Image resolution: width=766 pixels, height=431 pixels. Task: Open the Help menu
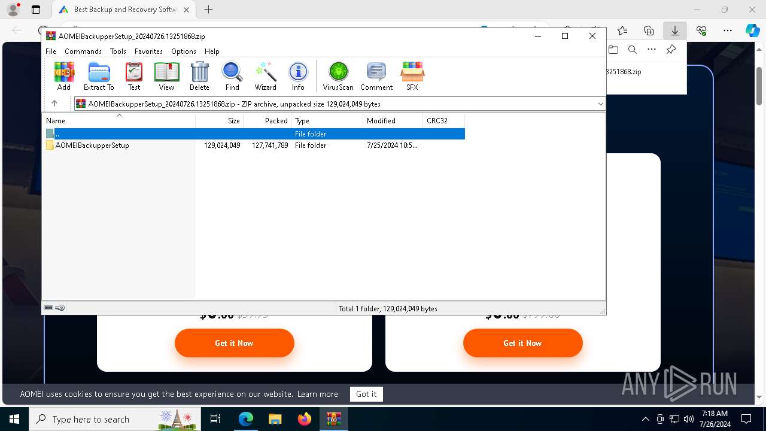pos(212,51)
